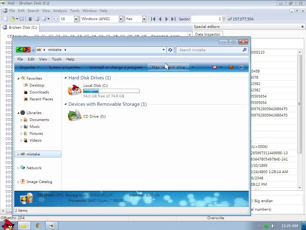This screenshot has width=306, height=230.
Task: Open HxD Search menu
Action: coord(33,11)
